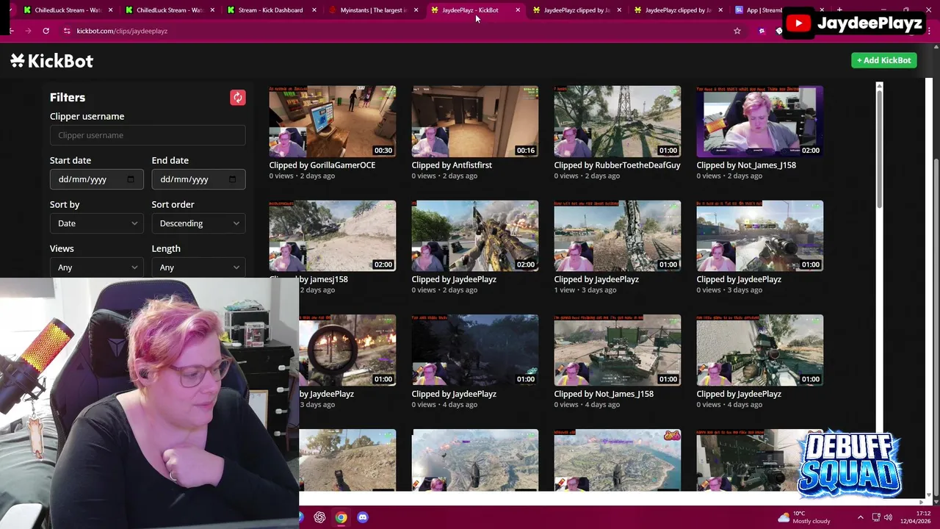Click the scrollbar up arrow of the clip list

coord(879,87)
